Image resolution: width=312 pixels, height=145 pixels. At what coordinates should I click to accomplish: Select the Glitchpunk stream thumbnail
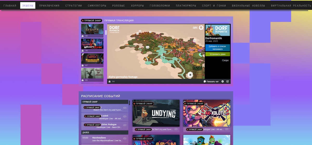92,44
